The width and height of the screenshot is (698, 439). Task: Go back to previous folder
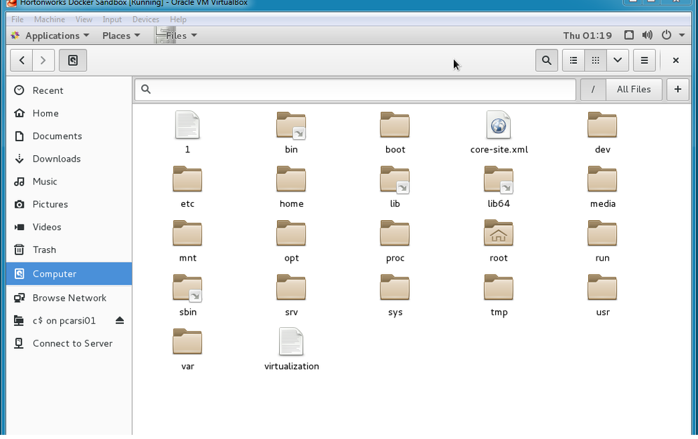point(22,60)
